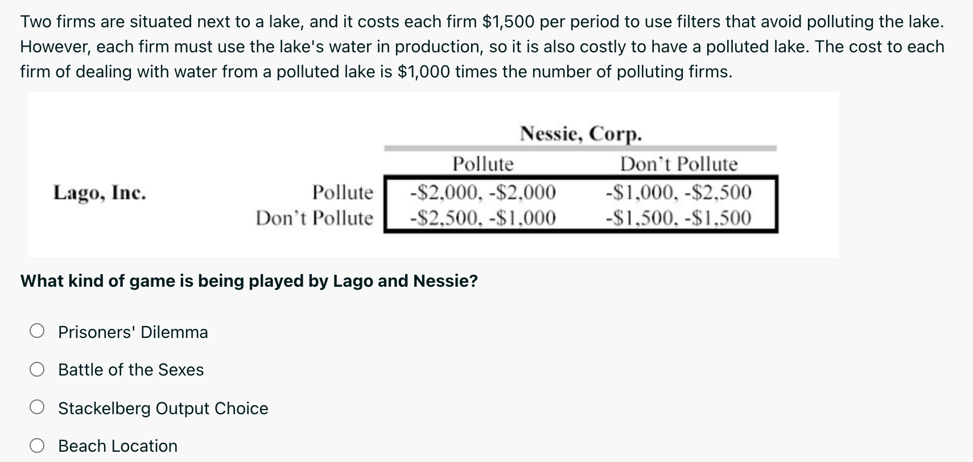Click the Beach Location label text
Screen dimensions: 973x462
pos(118,446)
